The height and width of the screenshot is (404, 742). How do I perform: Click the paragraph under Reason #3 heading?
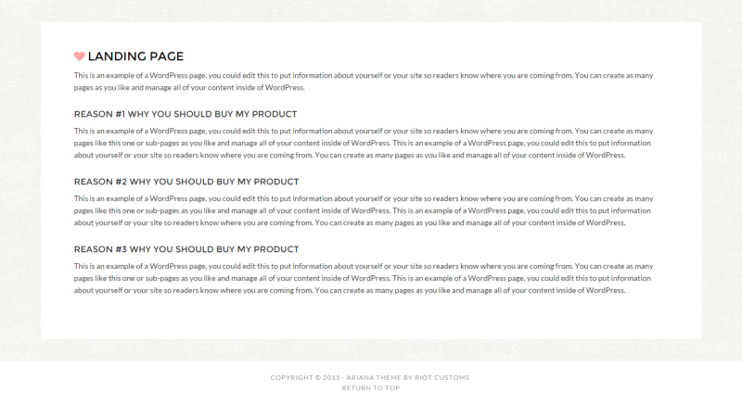[x=364, y=278]
